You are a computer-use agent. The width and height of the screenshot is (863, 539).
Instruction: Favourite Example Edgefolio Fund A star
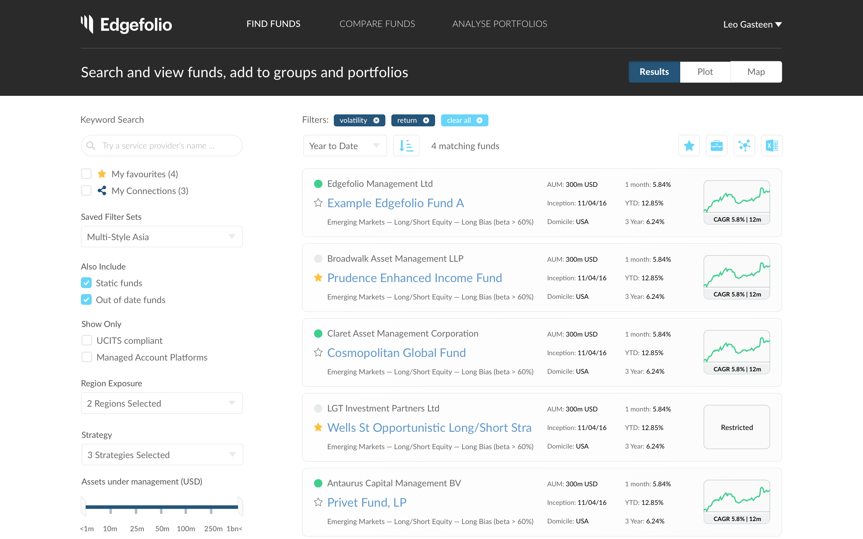[318, 203]
